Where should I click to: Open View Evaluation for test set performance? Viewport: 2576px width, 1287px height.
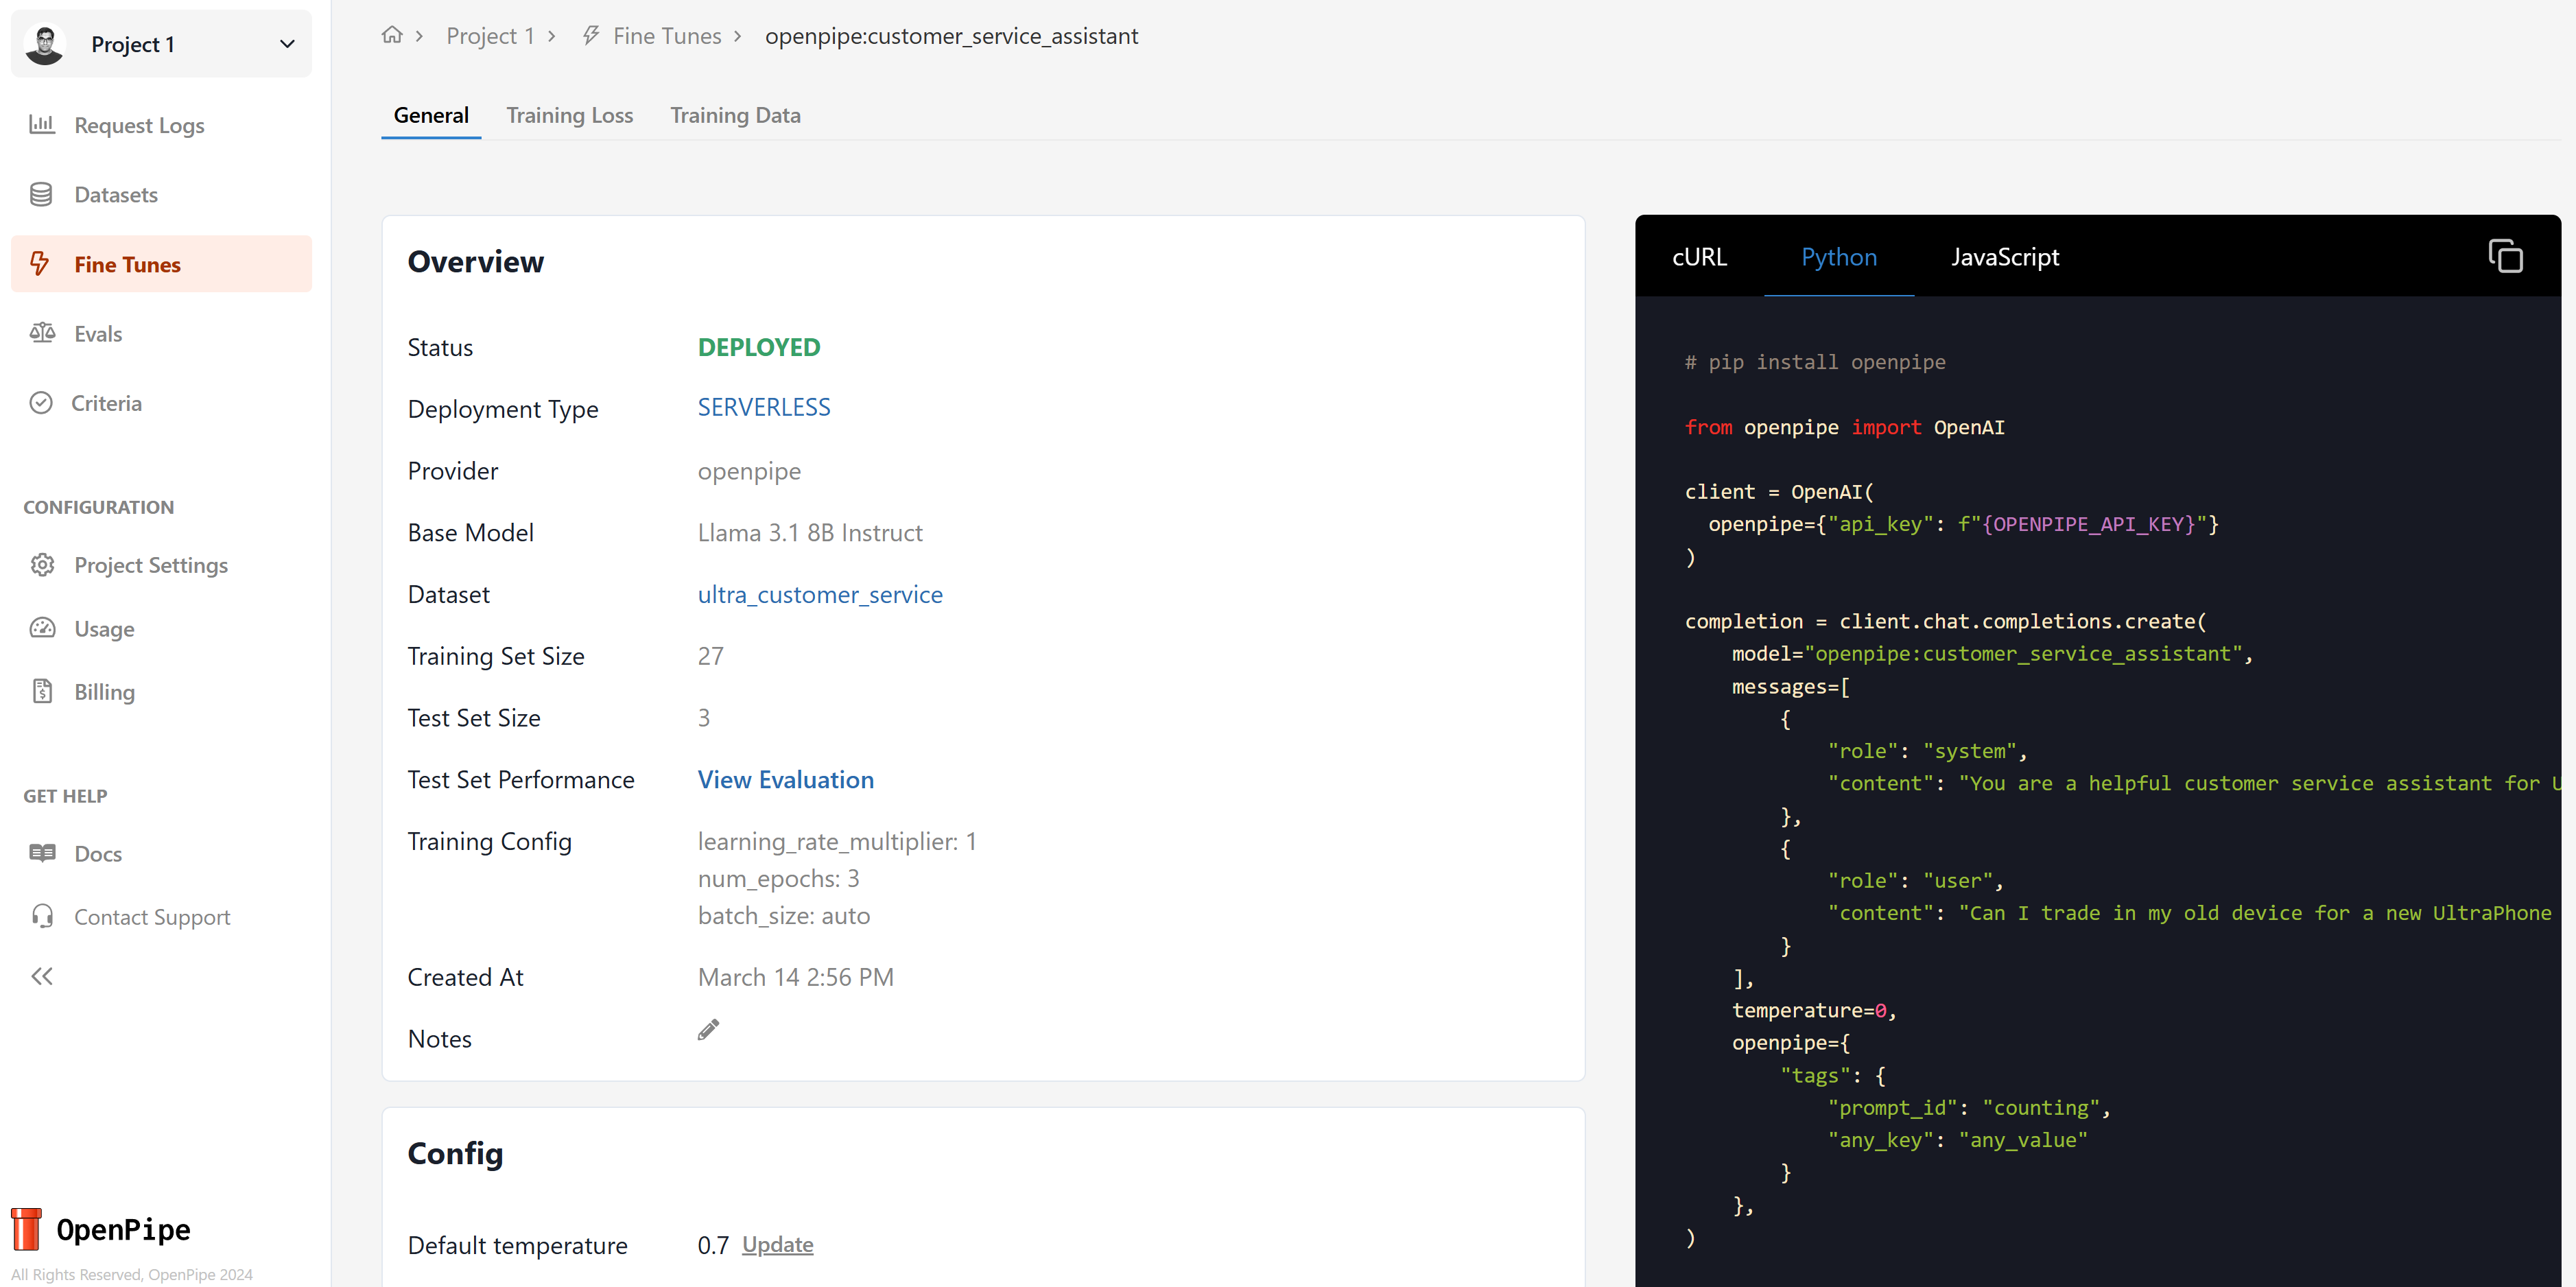(x=785, y=779)
